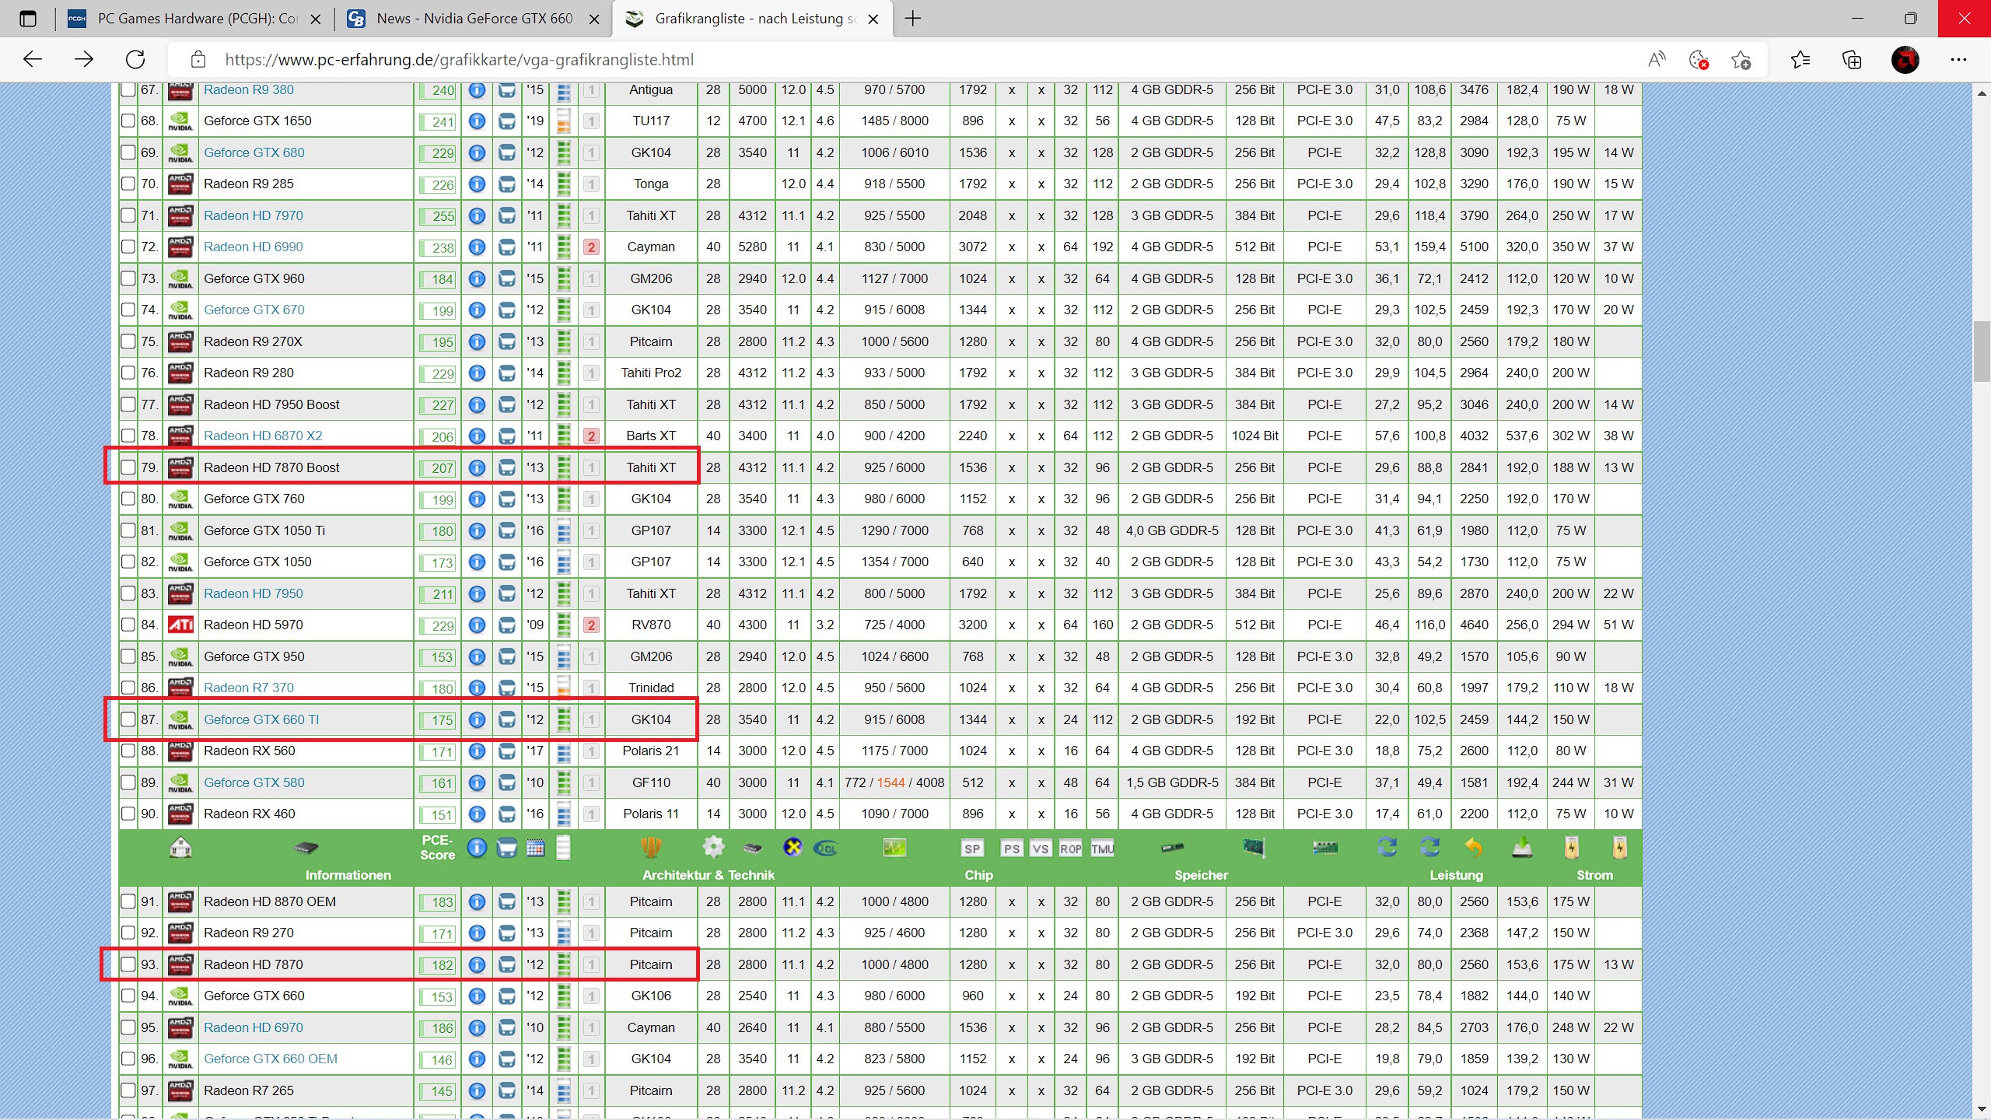Click the TMU column header icon
1991x1120 pixels.
[x=1102, y=849]
